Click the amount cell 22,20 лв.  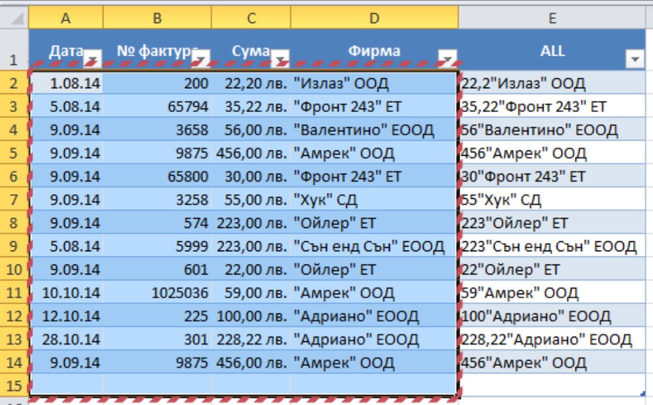tap(251, 83)
